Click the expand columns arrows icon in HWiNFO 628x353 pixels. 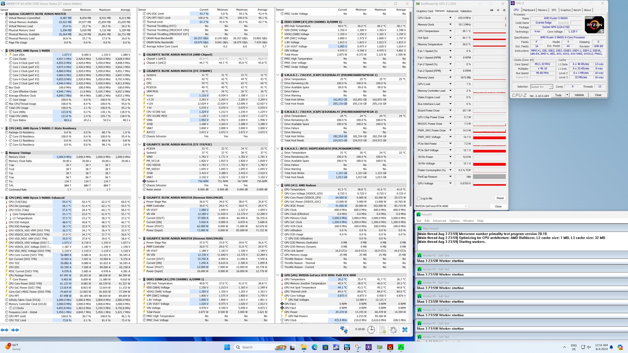tap(5, 330)
